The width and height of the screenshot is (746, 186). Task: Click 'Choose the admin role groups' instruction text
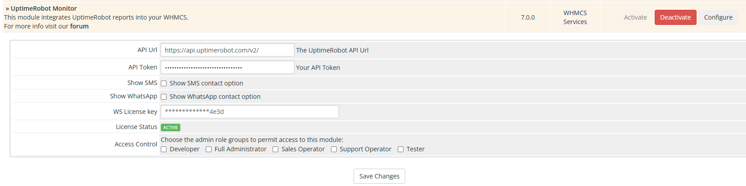coord(252,140)
